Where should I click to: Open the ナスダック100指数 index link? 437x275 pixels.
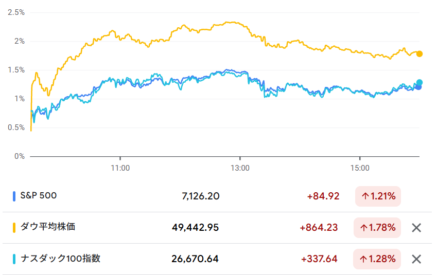click(x=60, y=259)
